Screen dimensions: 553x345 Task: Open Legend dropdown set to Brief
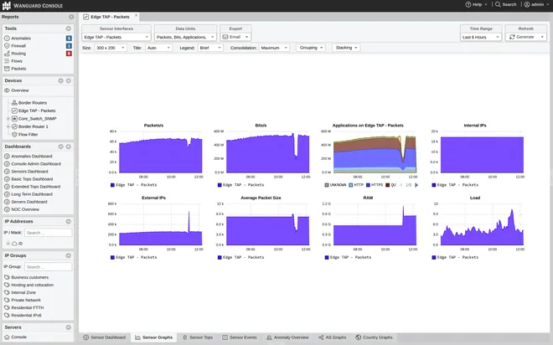coord(210,48)
